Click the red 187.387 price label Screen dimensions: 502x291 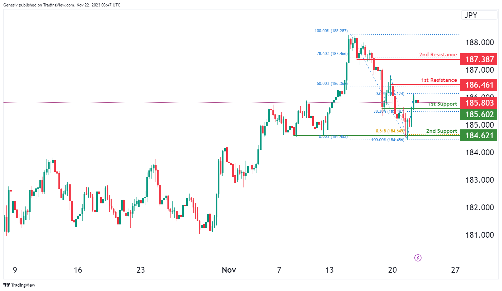[479, 59]
